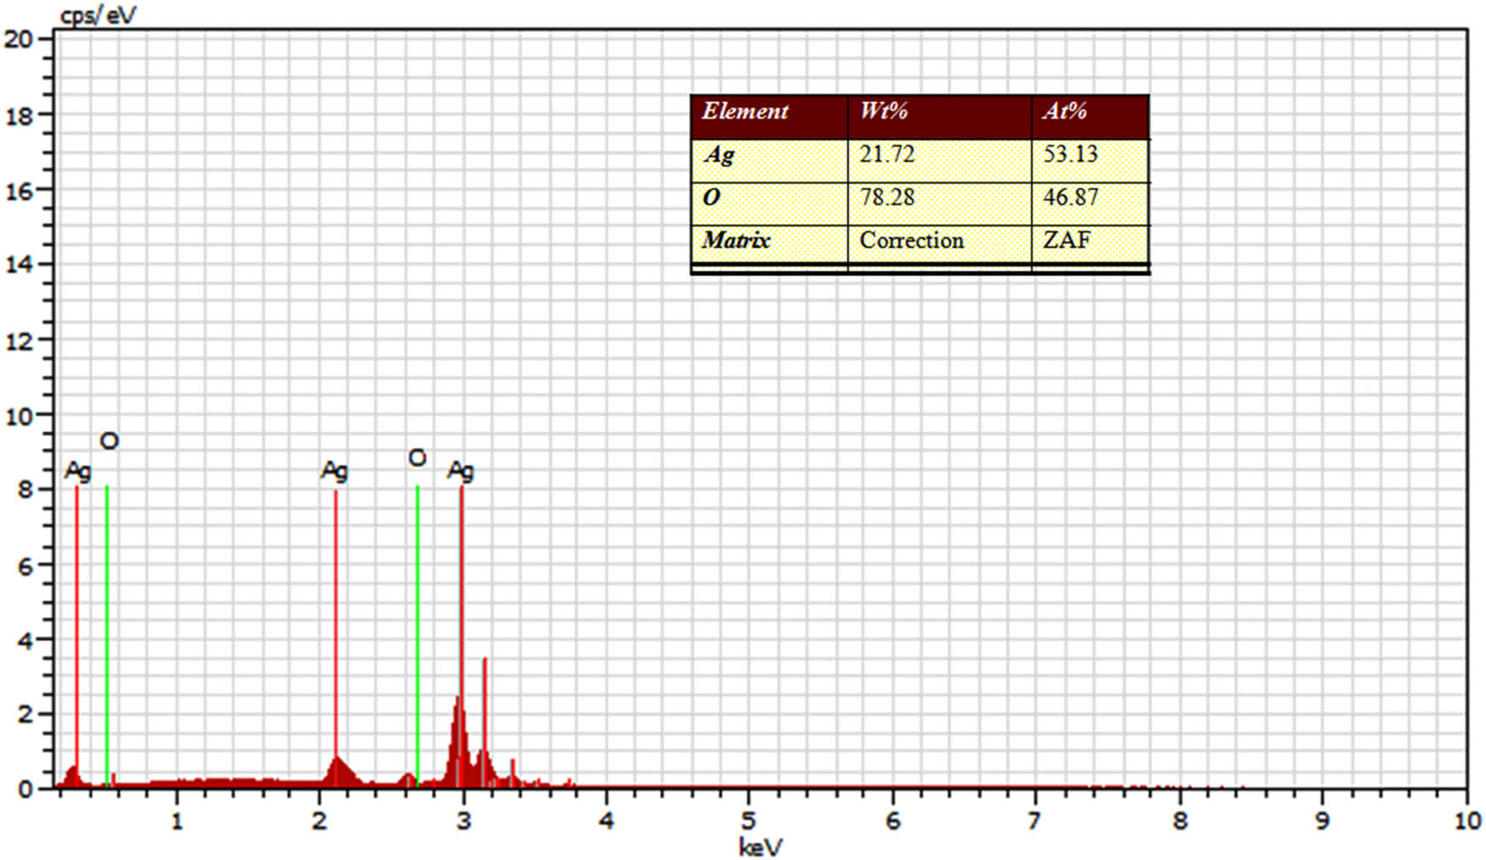1486x860 pixels.
Task: Click the 21.72 weight percent cell
Action: (887, 155)
